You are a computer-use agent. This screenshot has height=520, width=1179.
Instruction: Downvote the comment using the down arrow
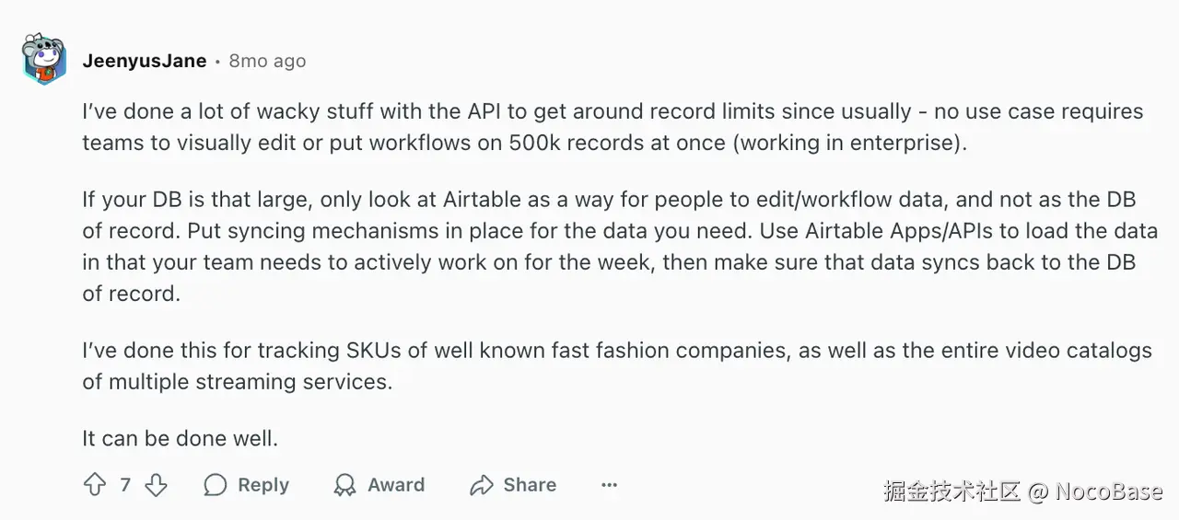point(157,485)
